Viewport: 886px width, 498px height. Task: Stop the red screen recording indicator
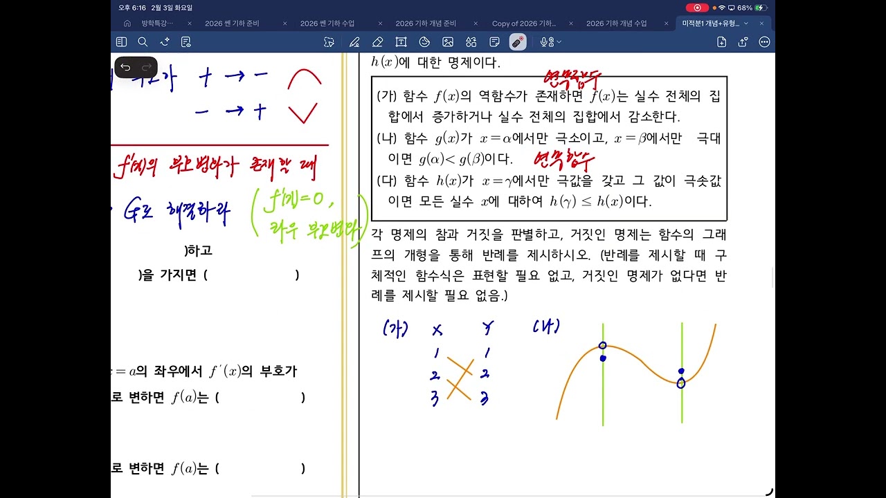[x=697, y=8]
